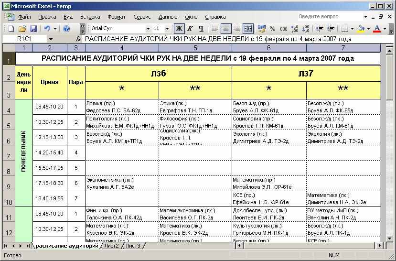
Task: Click horizontal scrollbar right arrow
Action: tap(380, 245)
